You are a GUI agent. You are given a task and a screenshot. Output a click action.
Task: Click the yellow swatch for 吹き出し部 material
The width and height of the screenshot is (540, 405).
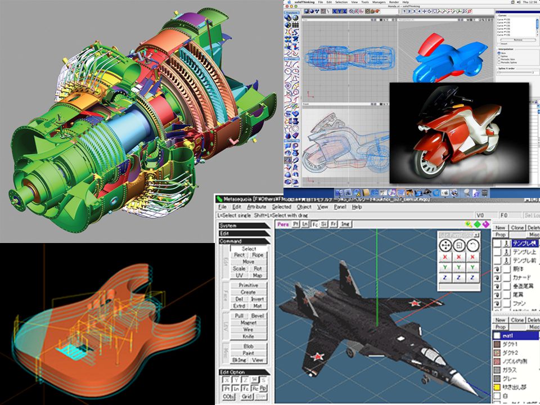point(497,388)
